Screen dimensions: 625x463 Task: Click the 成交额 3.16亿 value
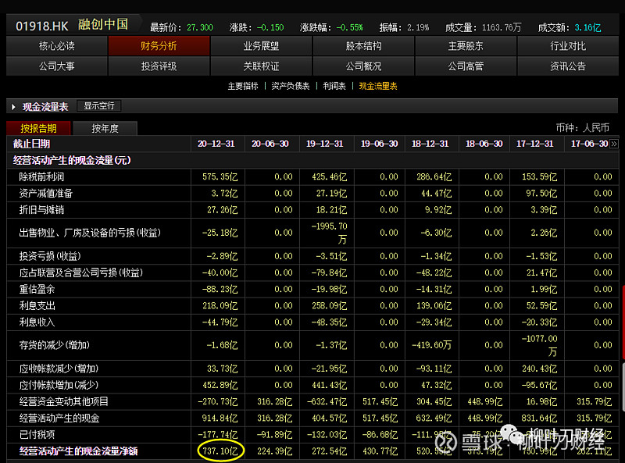coord(587,27)
